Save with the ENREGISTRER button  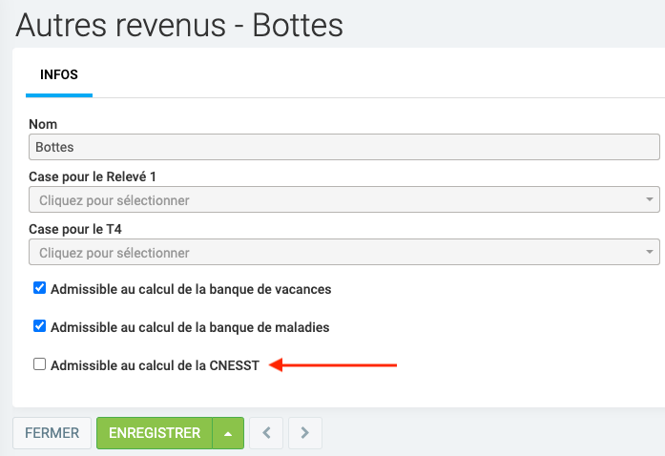154,433
